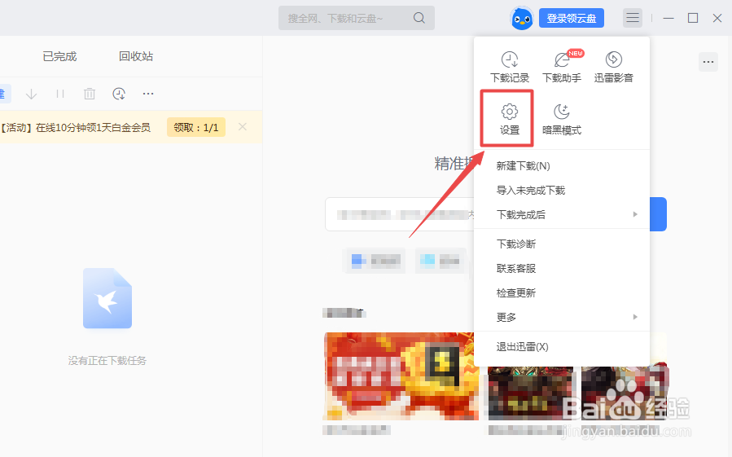Minimize the Xunlei window
This screenshot has height=457, width=732.
point(668,18)
